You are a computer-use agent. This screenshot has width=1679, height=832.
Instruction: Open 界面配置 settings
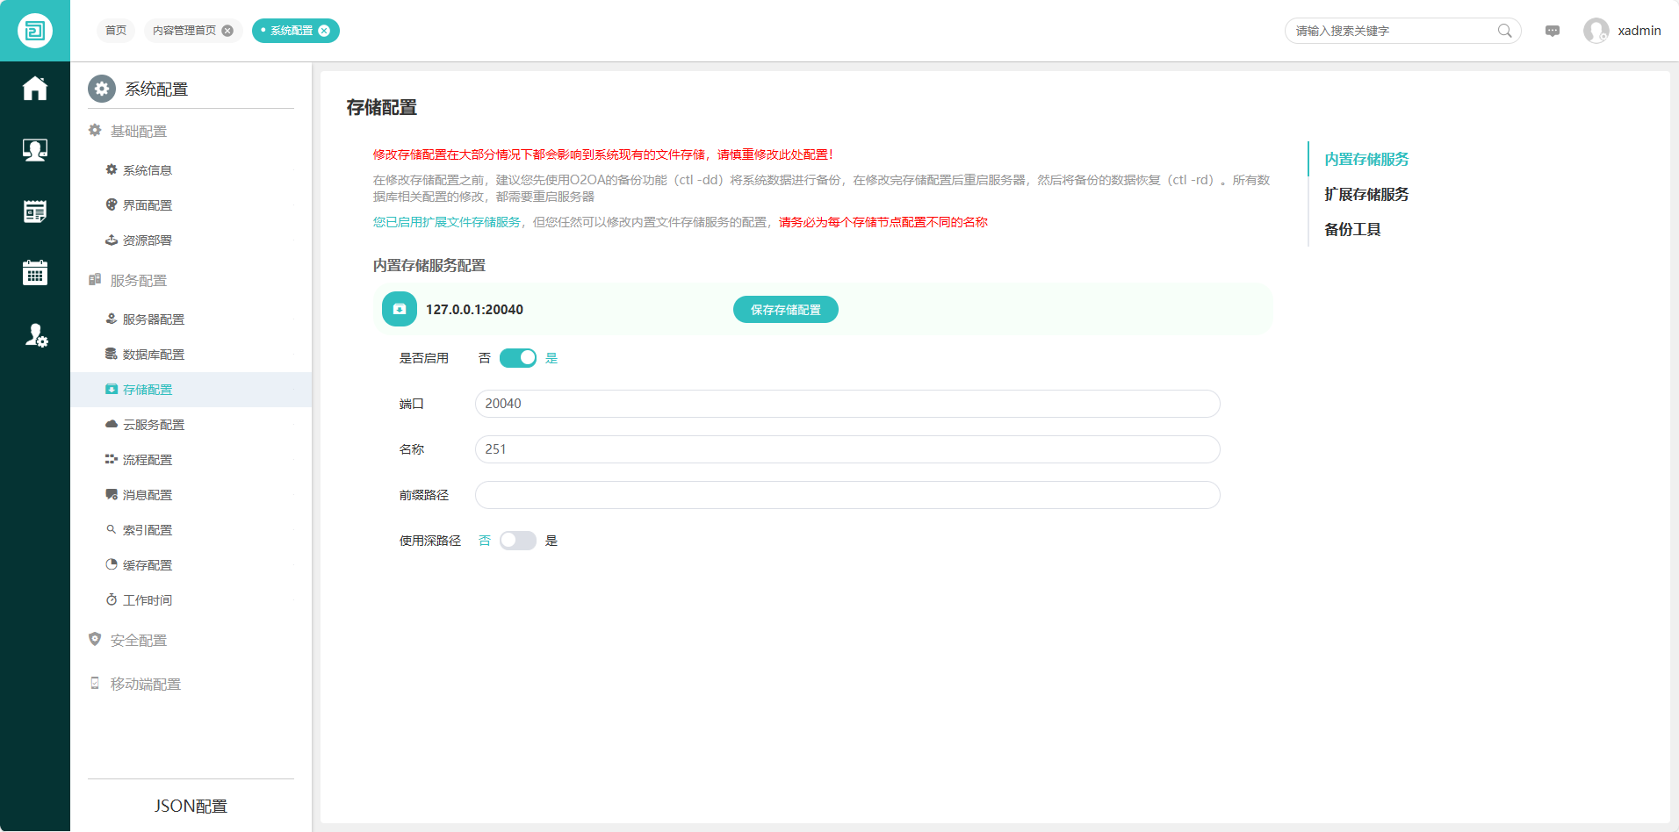(x=191, y=205)
